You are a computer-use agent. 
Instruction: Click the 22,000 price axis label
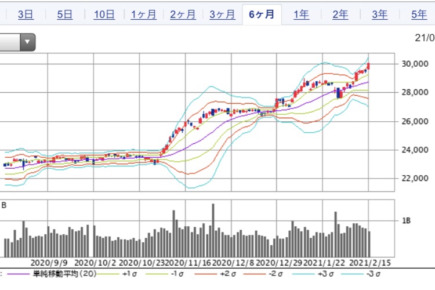(415, 178)
